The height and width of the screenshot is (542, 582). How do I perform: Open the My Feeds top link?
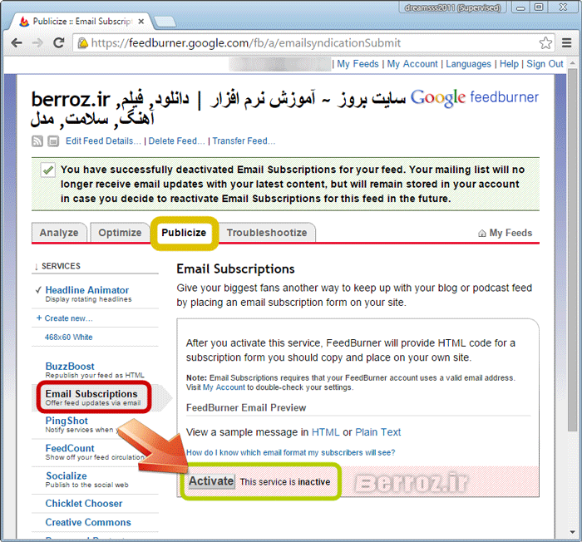pos(358,64)
